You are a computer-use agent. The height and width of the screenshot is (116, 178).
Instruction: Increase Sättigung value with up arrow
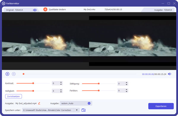click(126, 83)
